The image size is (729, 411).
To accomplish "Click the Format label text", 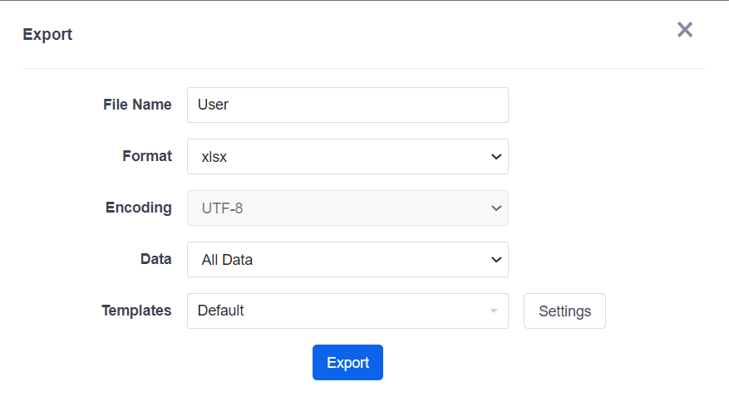I will [x=147, y=156].
